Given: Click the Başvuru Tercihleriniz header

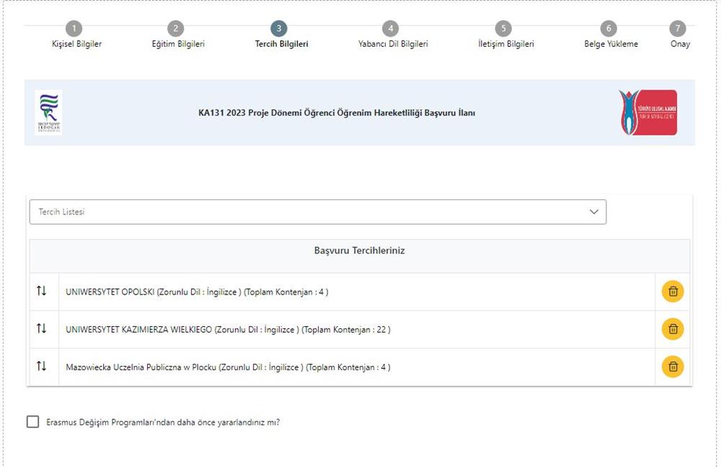Looking at the screenshot, I should tap(360, 250).
